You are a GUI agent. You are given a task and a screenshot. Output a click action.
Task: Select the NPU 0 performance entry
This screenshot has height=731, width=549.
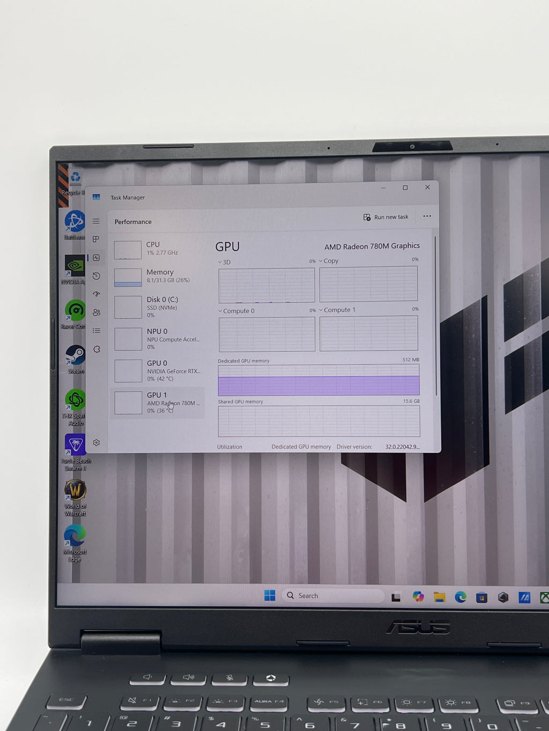pyautogui.click(x=158, y=339)
